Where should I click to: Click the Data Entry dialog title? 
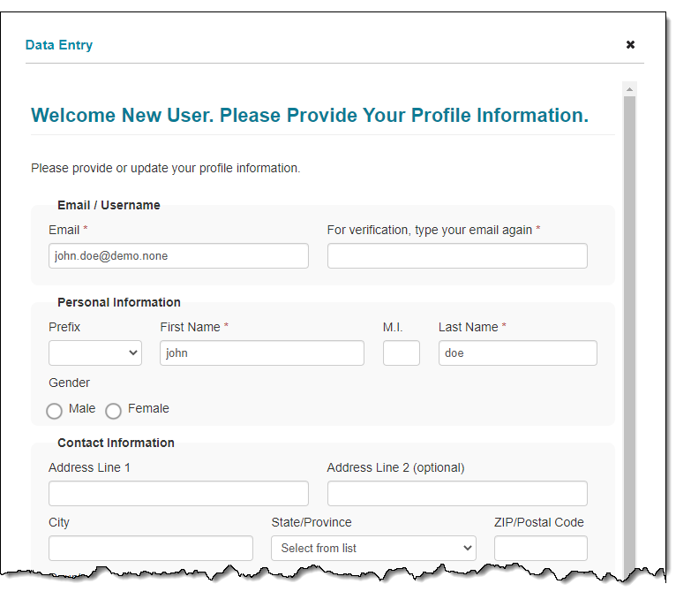[x=59, y=45]
